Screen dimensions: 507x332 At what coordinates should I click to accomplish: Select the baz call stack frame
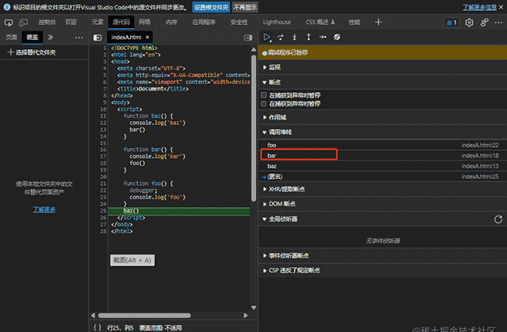pos(382,166)
